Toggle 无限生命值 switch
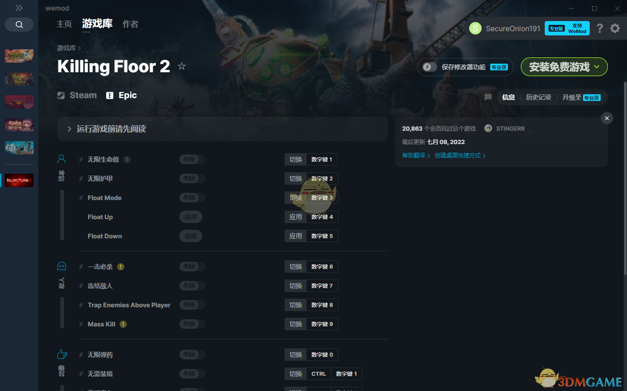This screenshot has height=391, width=627. (192, 159)
